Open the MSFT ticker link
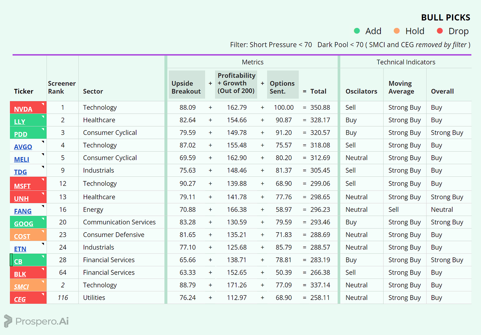481x335 pixels. tap(22, 186)
